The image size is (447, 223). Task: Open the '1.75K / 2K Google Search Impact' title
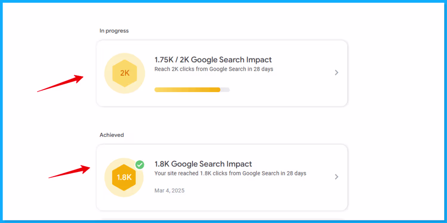pyautogui.click(x=213, y=60)
